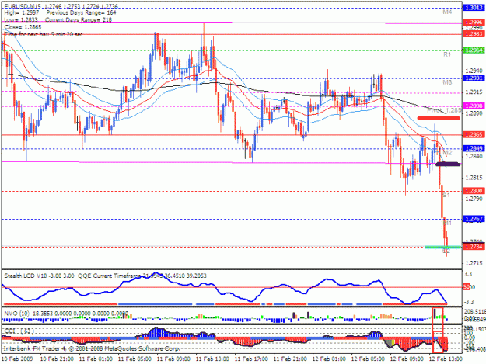486x364 pixels.
Task: Select the thick red pivot line marker
Action: coord(439,118)
